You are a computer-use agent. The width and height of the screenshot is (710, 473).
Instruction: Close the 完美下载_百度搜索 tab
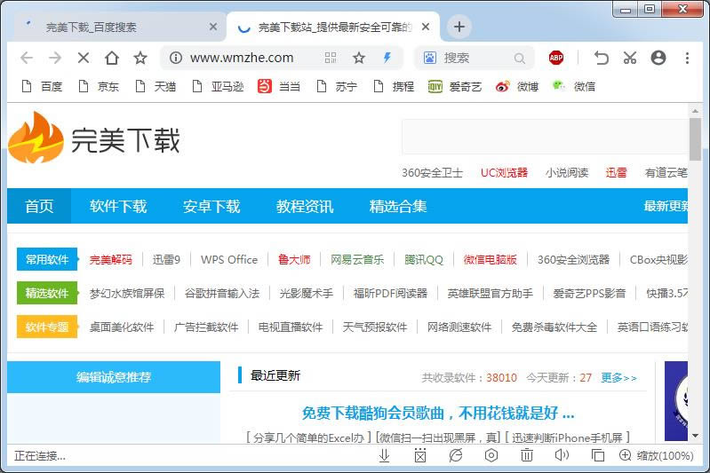point(212,28)
